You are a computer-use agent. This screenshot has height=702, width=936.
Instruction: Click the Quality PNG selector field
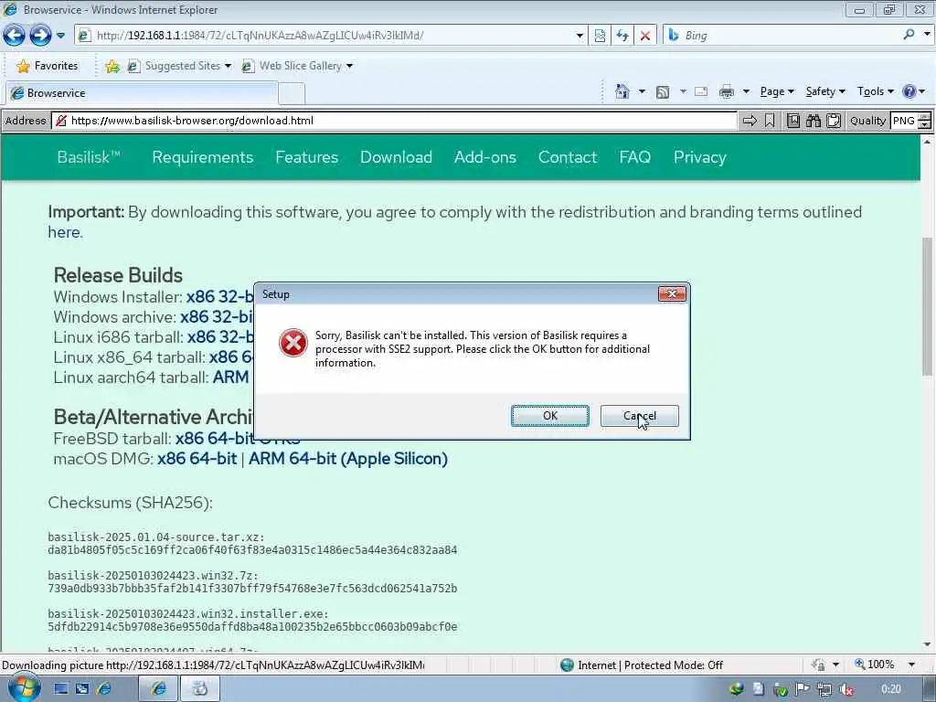click(x=903, y=121)
